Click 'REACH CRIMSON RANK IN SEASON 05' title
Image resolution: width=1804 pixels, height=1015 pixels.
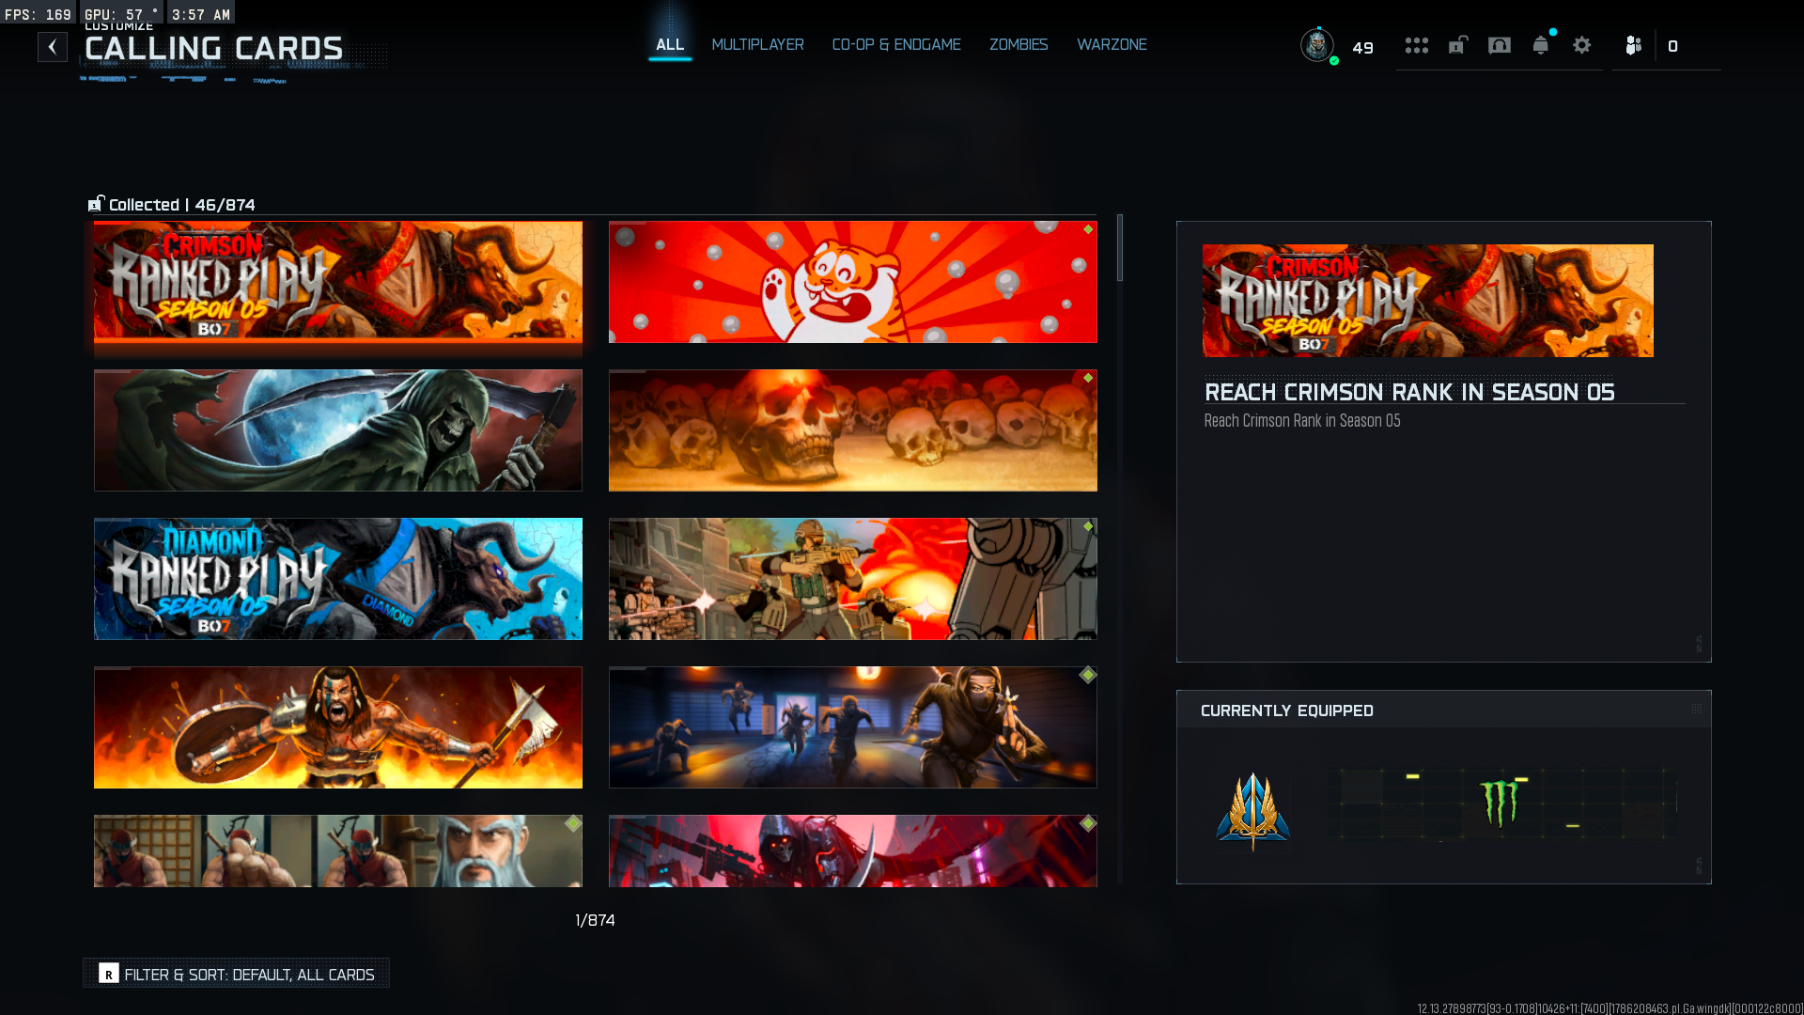click(x=1409, y=392)
